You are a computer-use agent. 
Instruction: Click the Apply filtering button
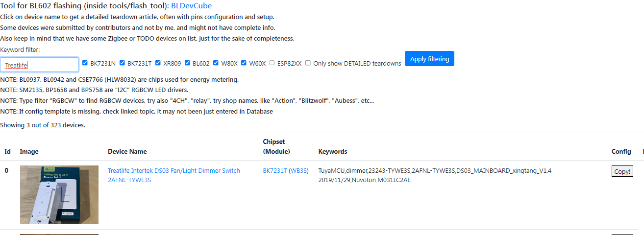click(429, 59)
